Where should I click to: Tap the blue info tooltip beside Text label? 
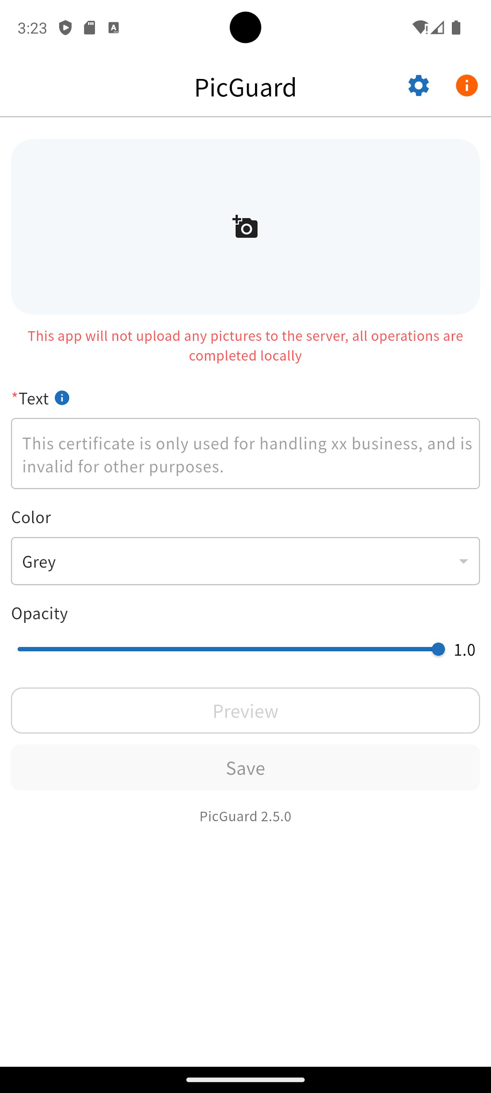point(61,398)
